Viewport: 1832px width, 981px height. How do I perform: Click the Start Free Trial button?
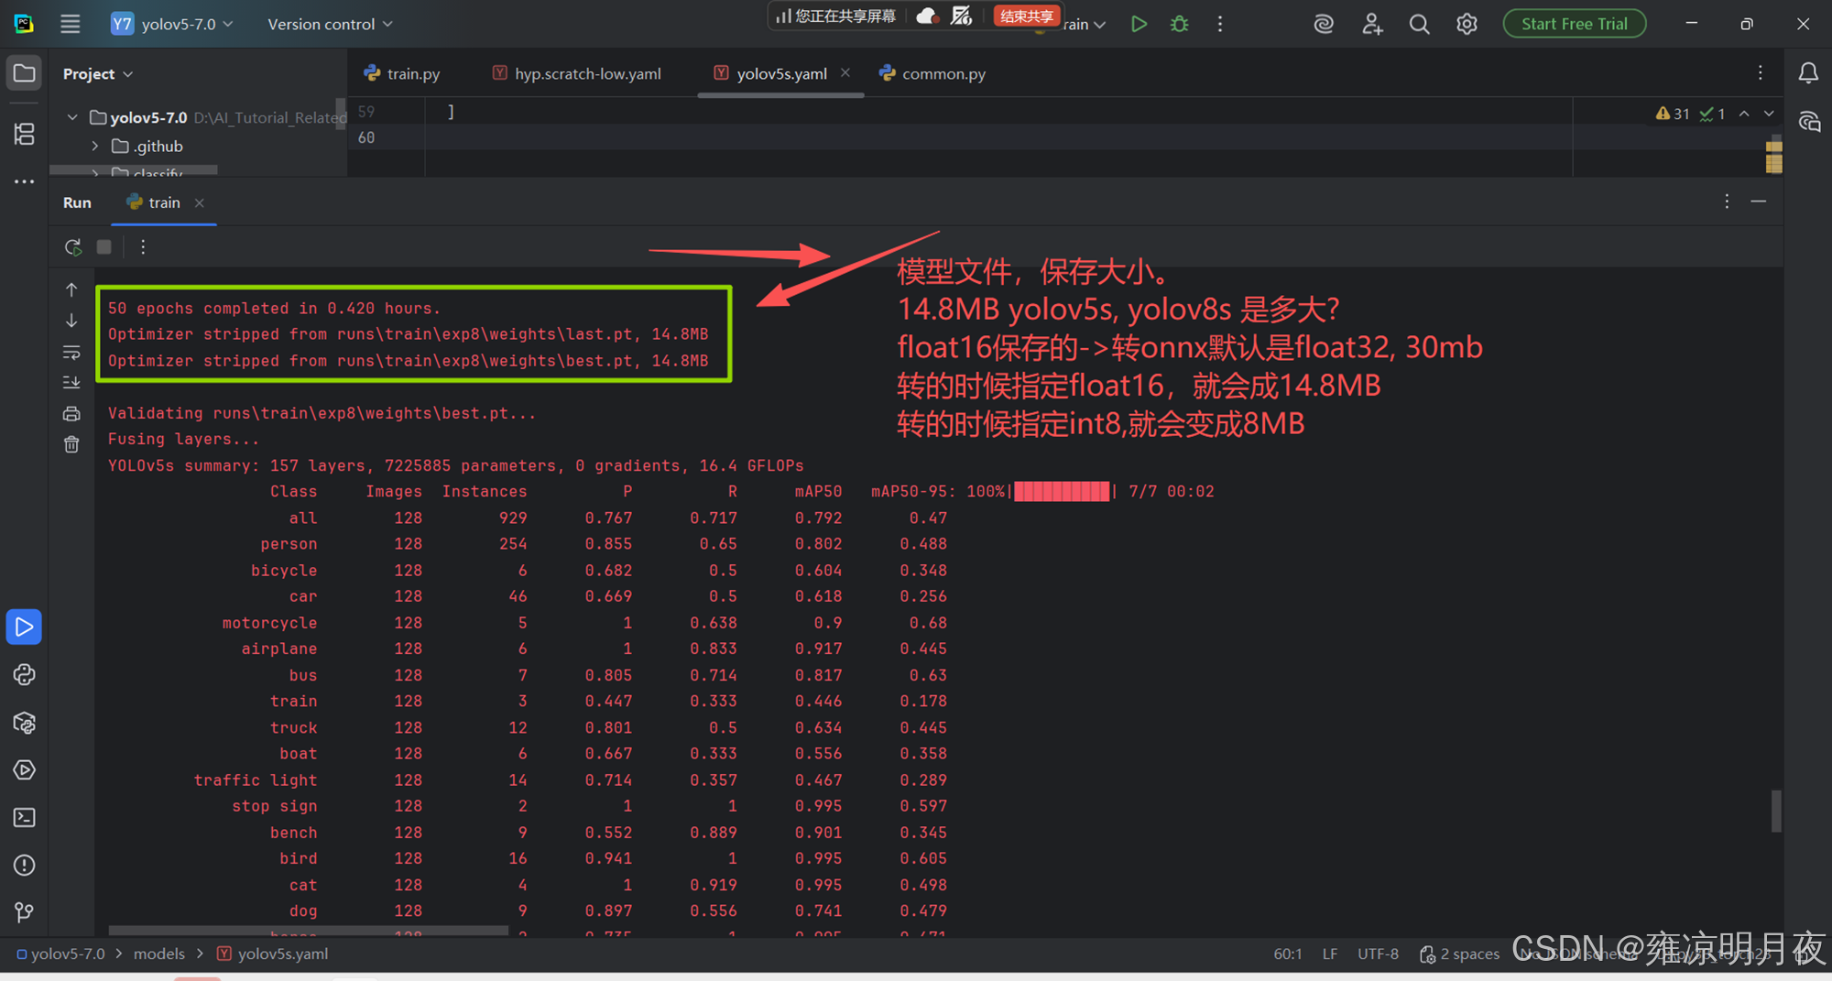point(1574,24)
